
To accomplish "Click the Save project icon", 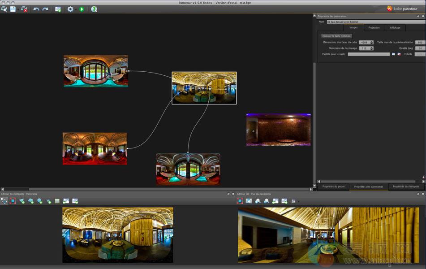I will coord(13,9).
